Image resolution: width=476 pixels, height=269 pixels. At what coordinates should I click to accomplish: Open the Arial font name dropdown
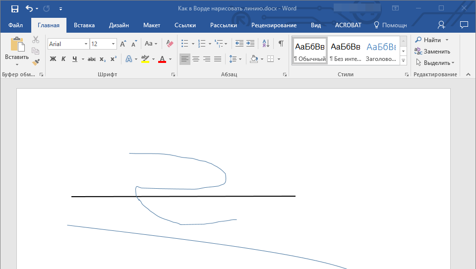click(86, 44)
